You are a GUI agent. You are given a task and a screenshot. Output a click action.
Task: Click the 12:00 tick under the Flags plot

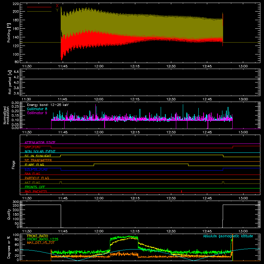[x=99, y=198]
